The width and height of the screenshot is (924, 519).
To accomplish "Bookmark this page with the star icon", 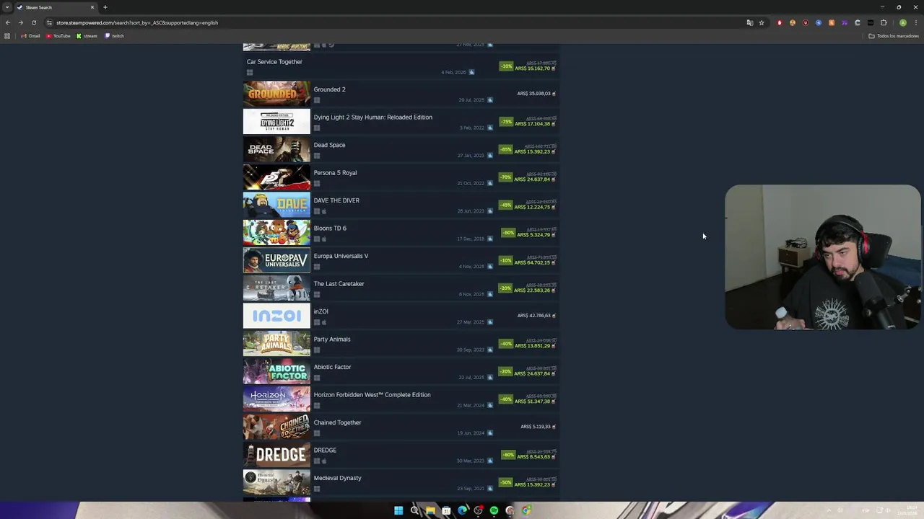I will tap(761, 22).
